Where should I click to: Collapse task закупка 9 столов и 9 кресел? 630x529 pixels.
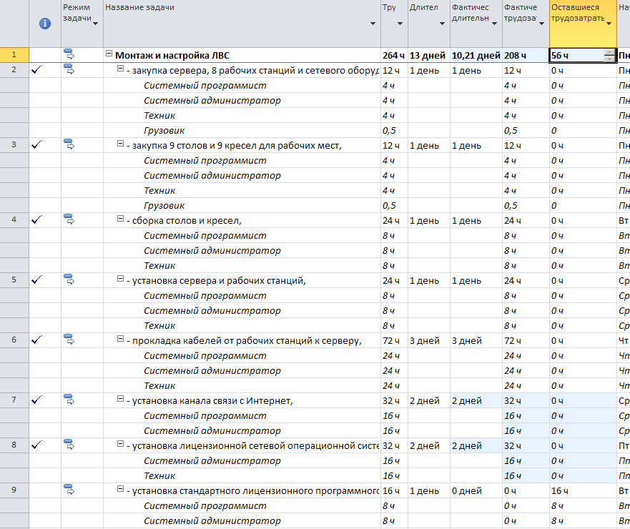[x=120, y=144]
